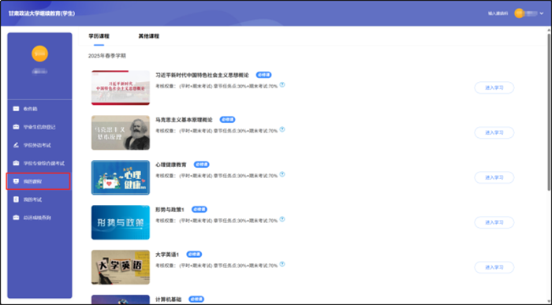Switch to 其他课程 tab
Screen dimensions: 552x305
point(148,36)
